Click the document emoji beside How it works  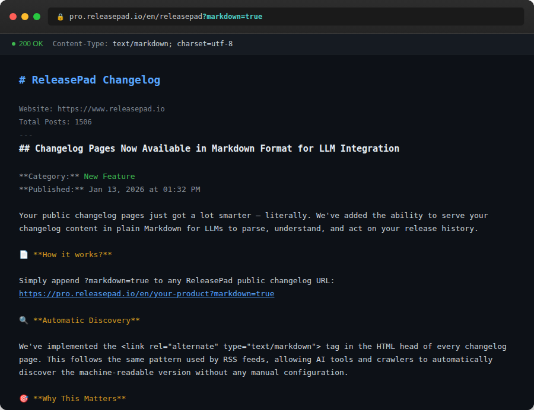[24, 255]
